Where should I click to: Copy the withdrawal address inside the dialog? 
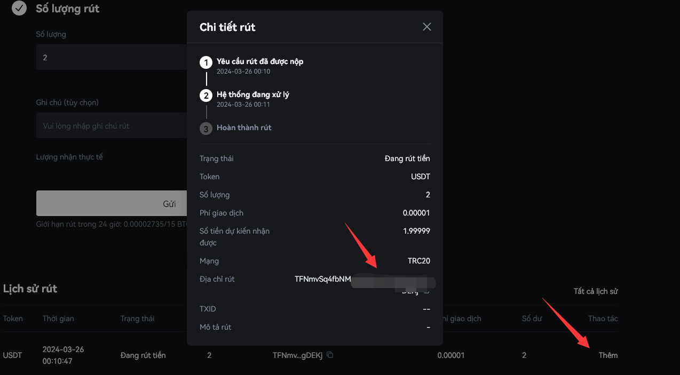(426, 291)
